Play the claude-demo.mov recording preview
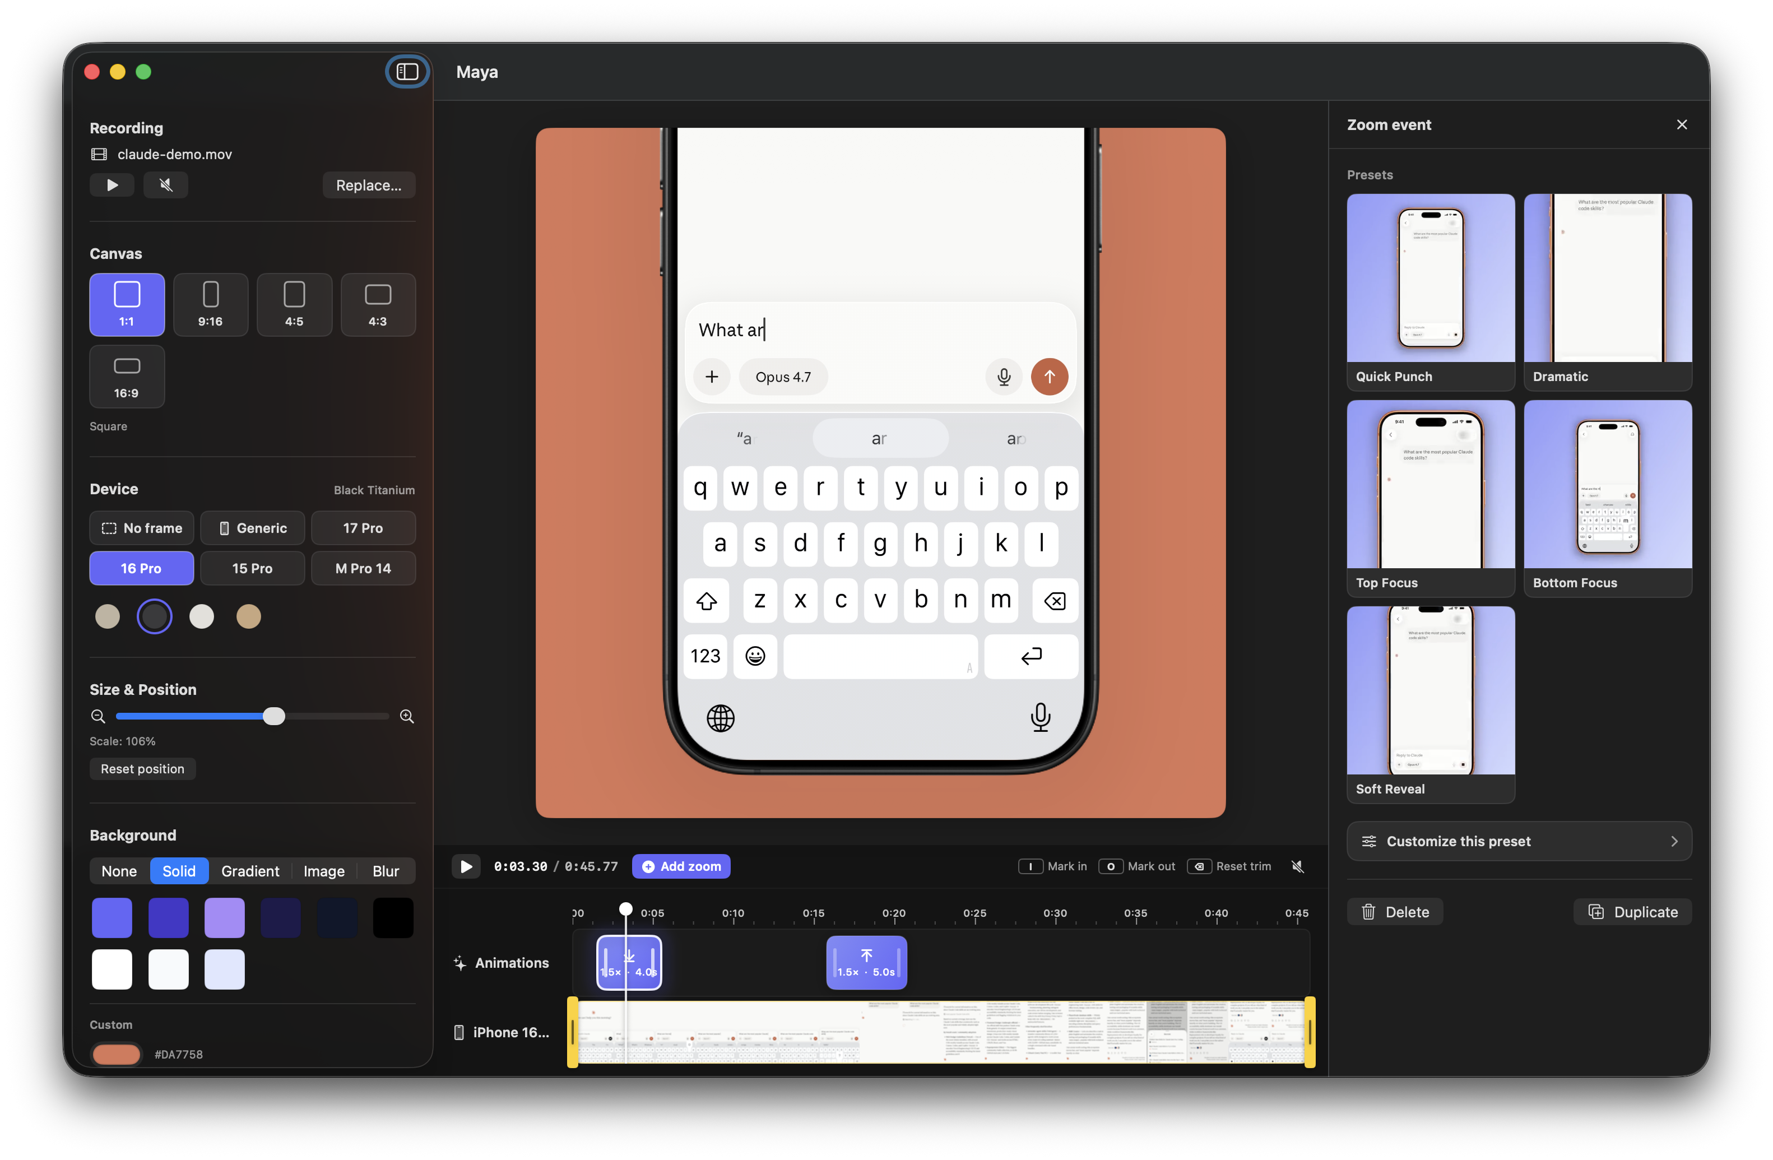Screen dimensions: 1773x1160 click(x=112, y=185)
